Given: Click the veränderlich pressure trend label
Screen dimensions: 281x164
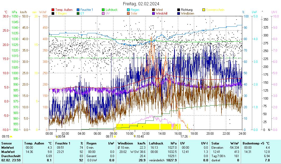Looking at the screenshot, I should click(x=157, y=160).
